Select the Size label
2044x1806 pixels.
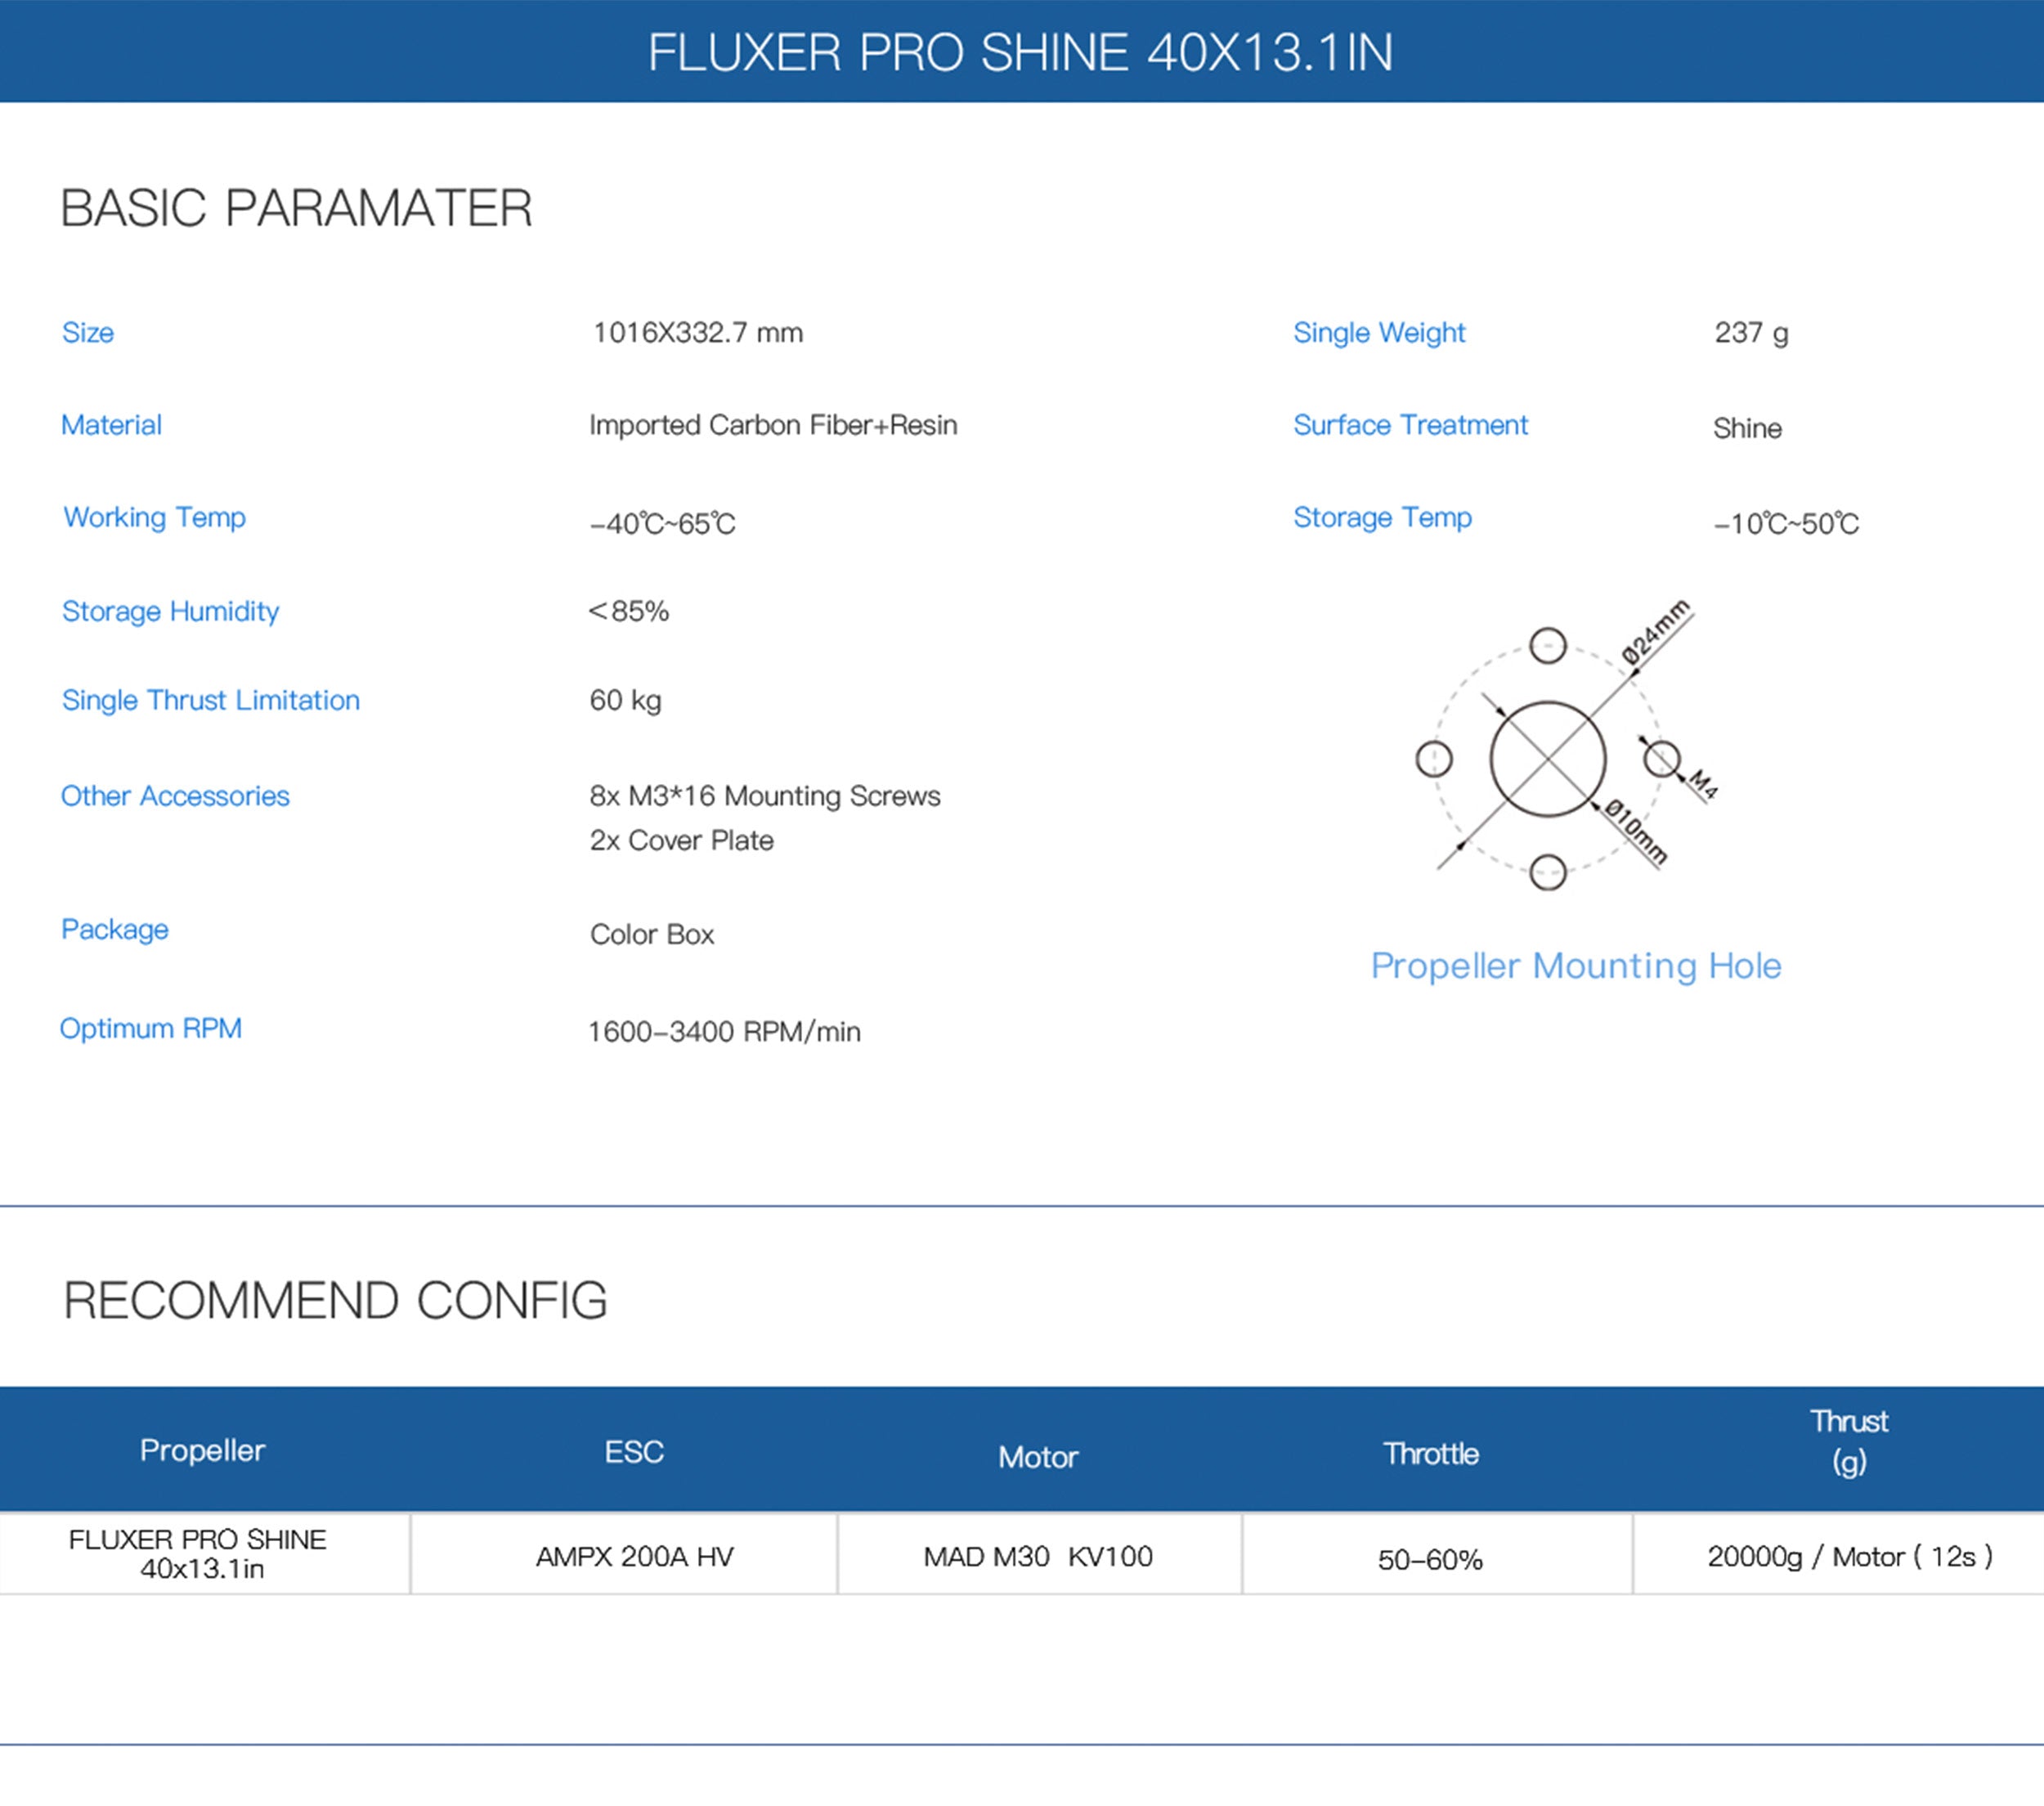point(88,332)
